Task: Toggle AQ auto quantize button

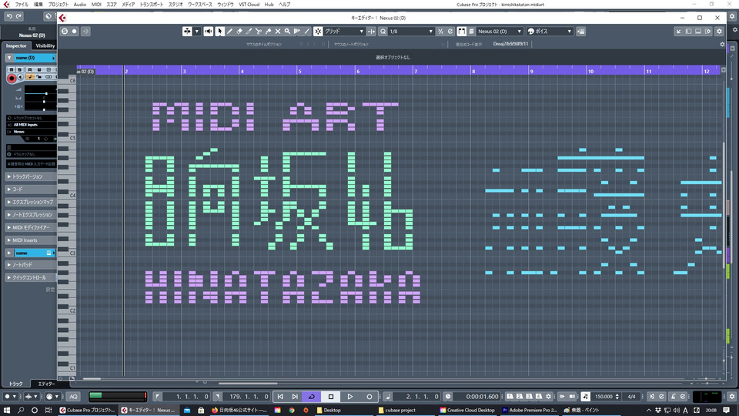Action: coord(74,397)
